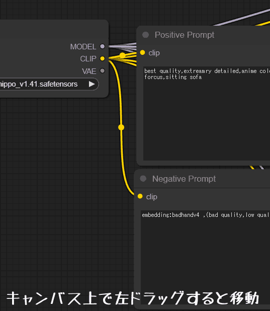Viewport: 270px width, 311px height.
Task: Click the link midpoint dot near Positive Prompt clip
Action: click(123, 55)
